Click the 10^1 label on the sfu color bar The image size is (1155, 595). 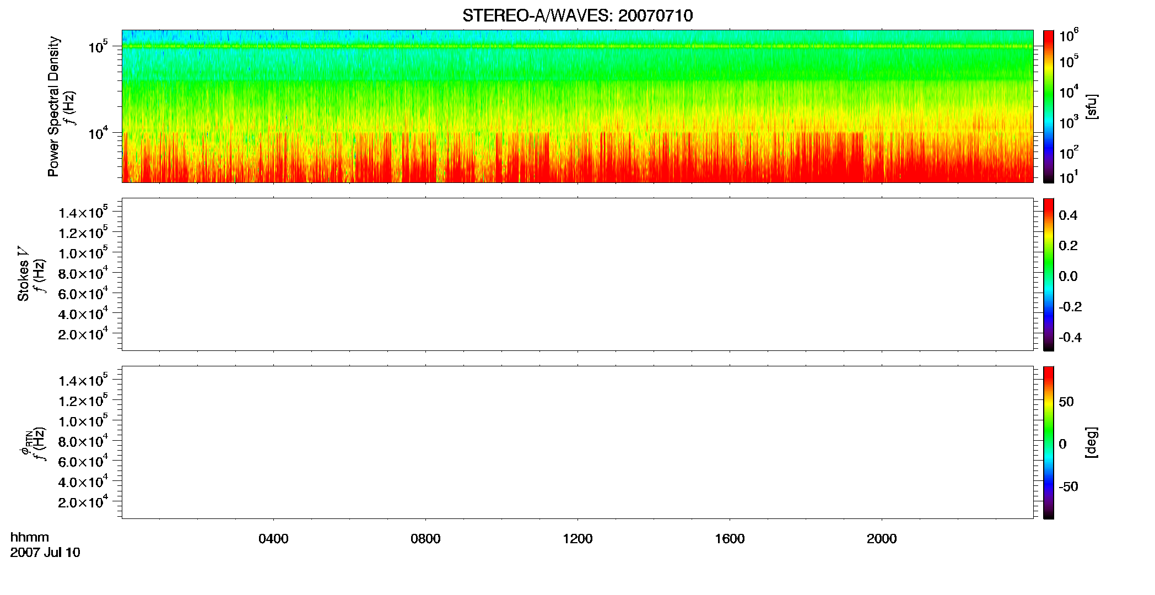(x=1068, y=177)
